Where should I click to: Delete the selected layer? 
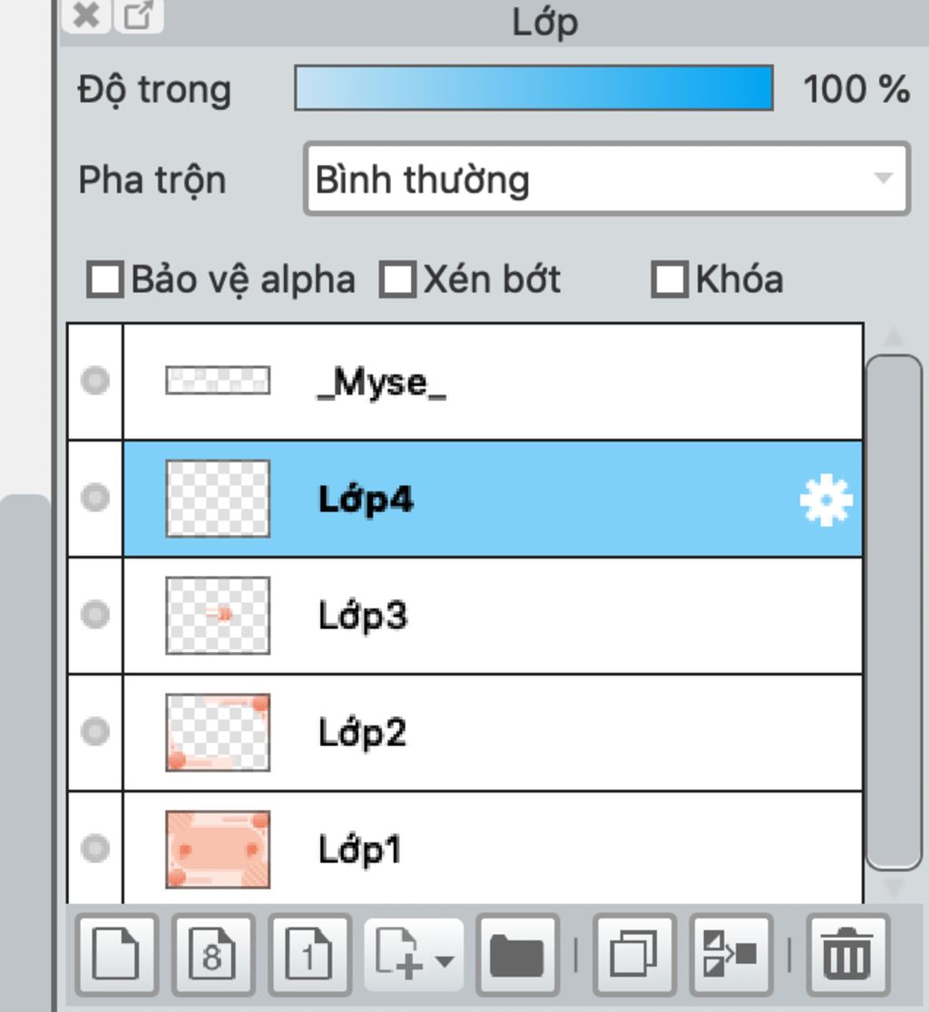coord(848,955)
